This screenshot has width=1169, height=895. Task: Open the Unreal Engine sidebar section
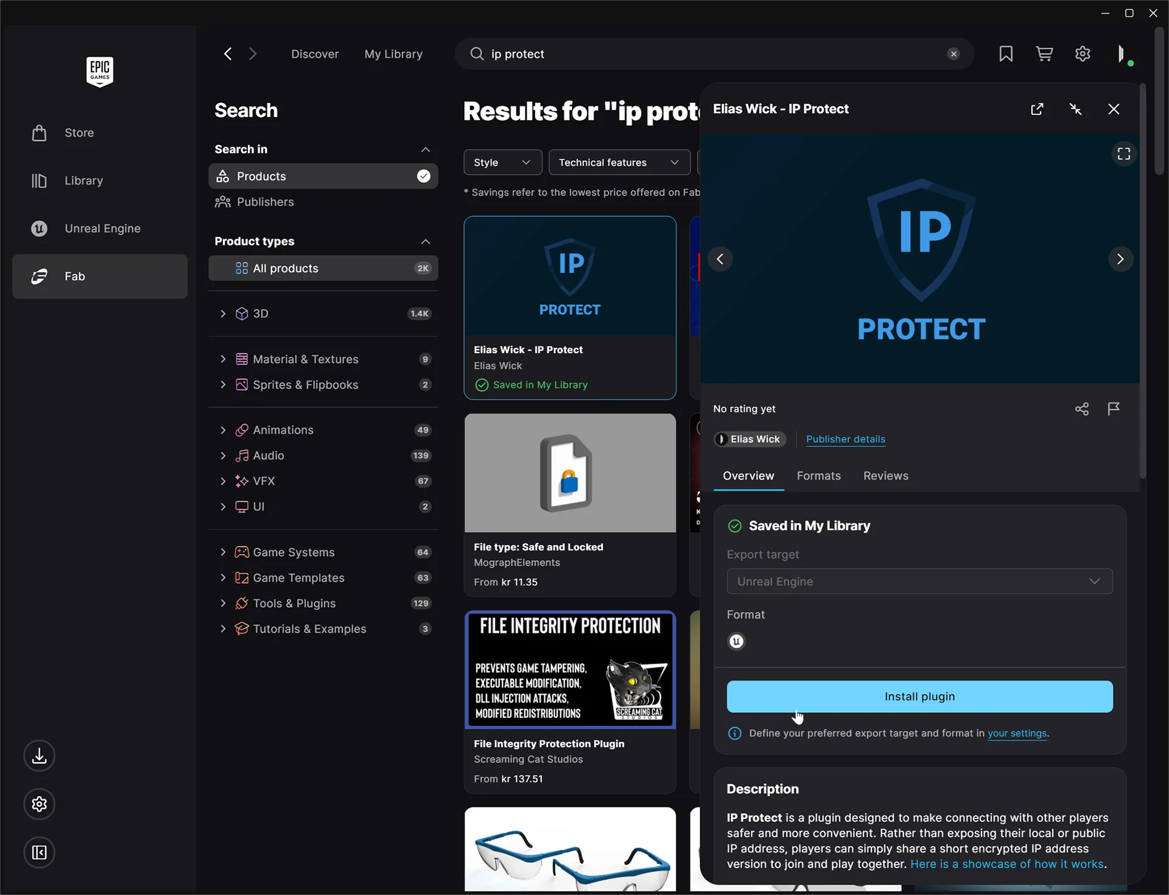(100, 228)
